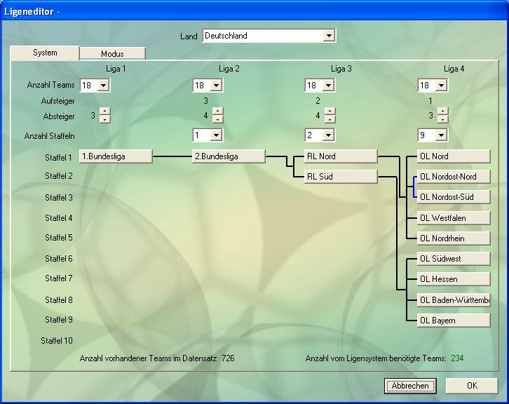The width and height of the screenshot is (509, 404).
Task: Click the Liga 4 column header
Action: pos(454,69)
